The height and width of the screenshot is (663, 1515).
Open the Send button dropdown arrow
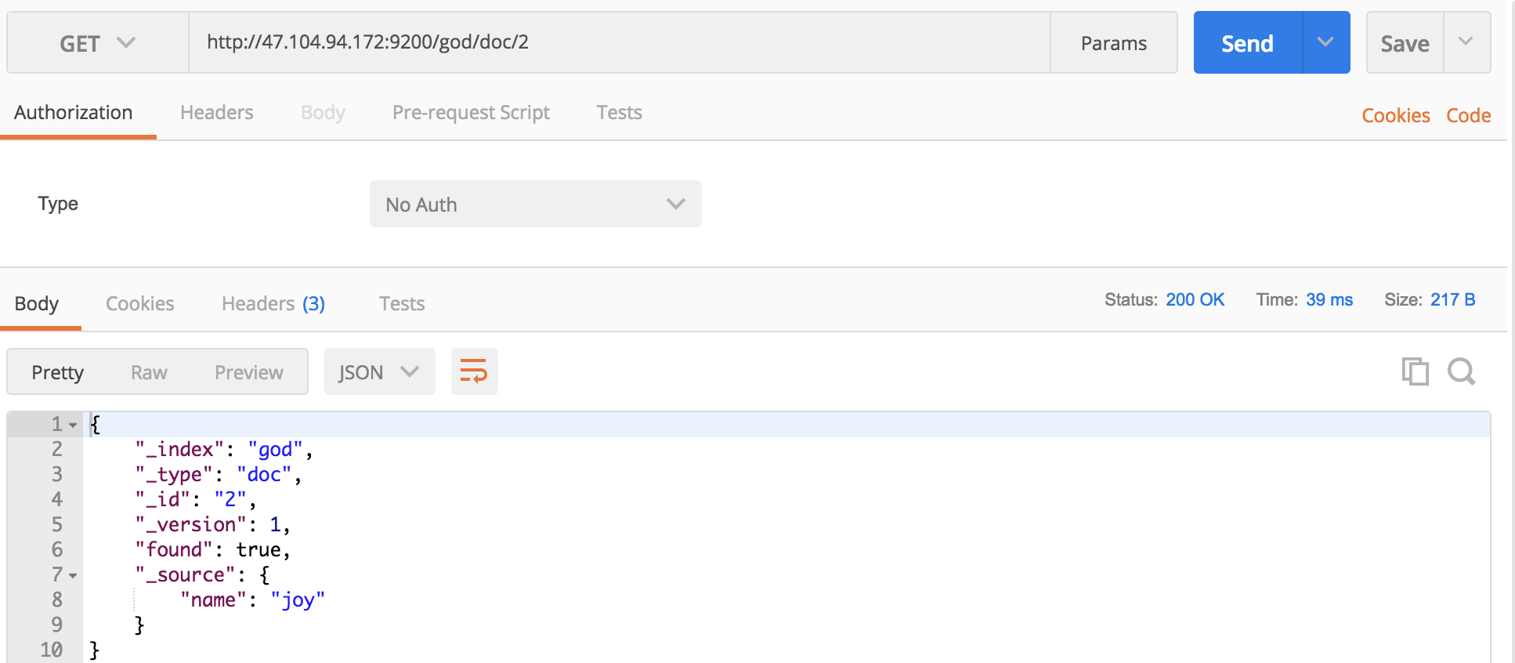tap(1325, 42)
